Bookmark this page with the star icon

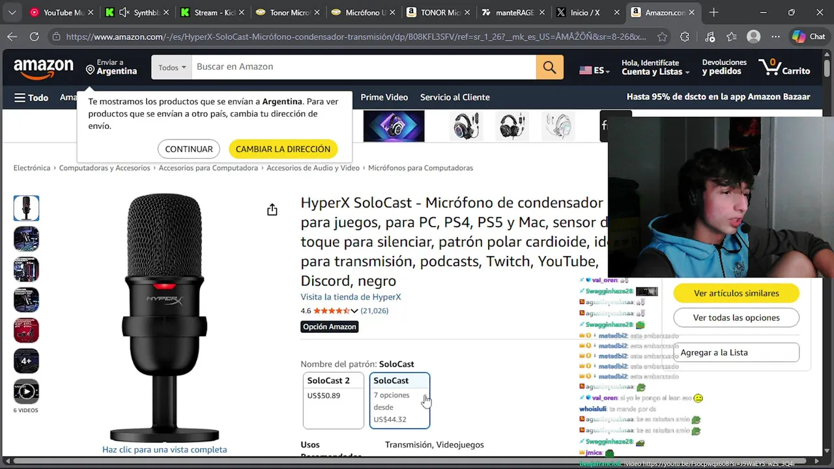[662, 37]
